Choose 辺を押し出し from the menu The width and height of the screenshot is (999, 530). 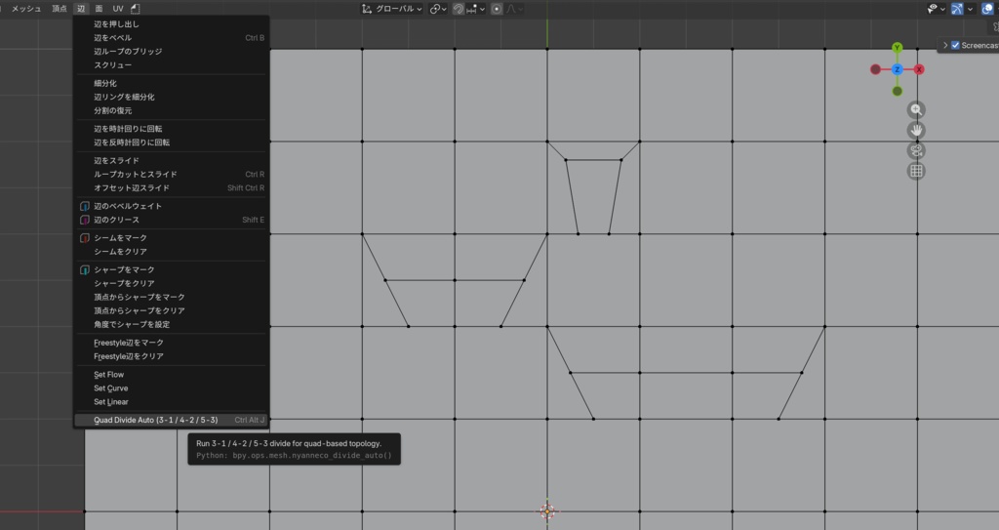[172, 24]
